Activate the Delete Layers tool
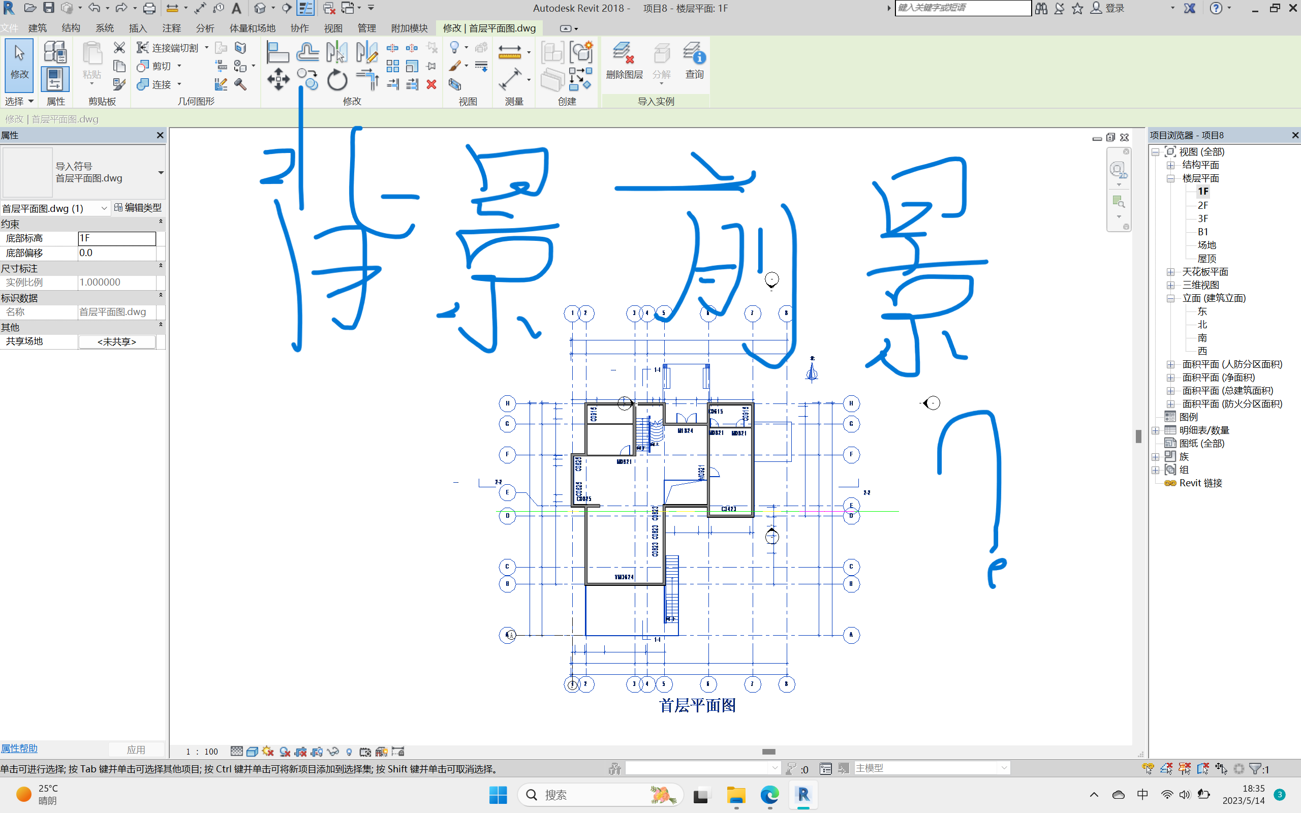Image resolution: width=1301 pixels, height=813 pixels. click(x=624, y=60)
